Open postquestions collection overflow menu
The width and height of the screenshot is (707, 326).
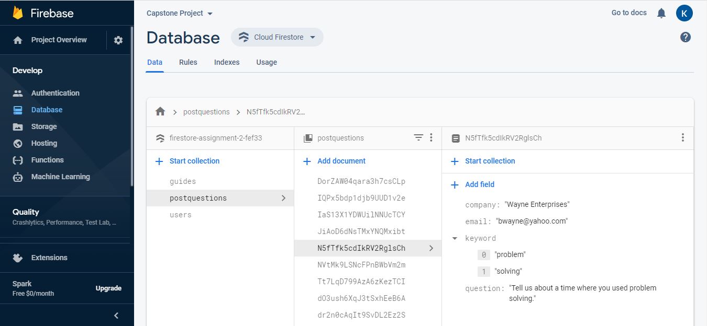431,137
